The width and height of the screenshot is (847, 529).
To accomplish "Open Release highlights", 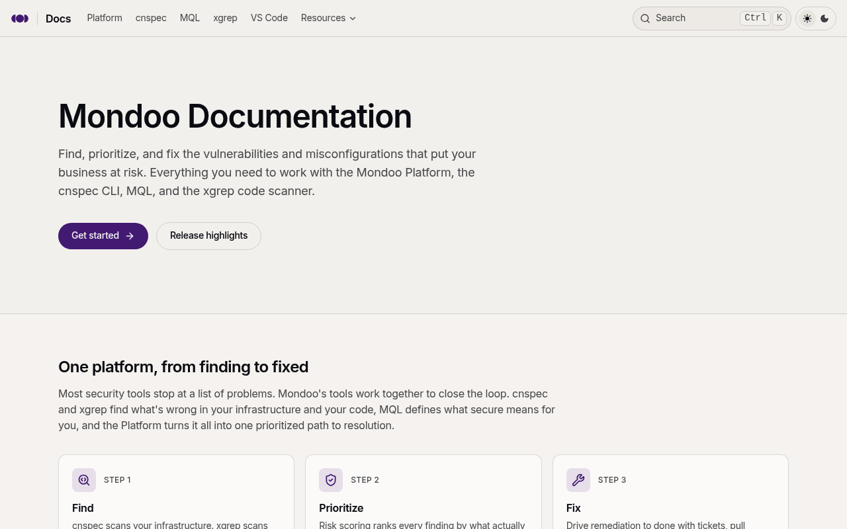I will [208, 236].
